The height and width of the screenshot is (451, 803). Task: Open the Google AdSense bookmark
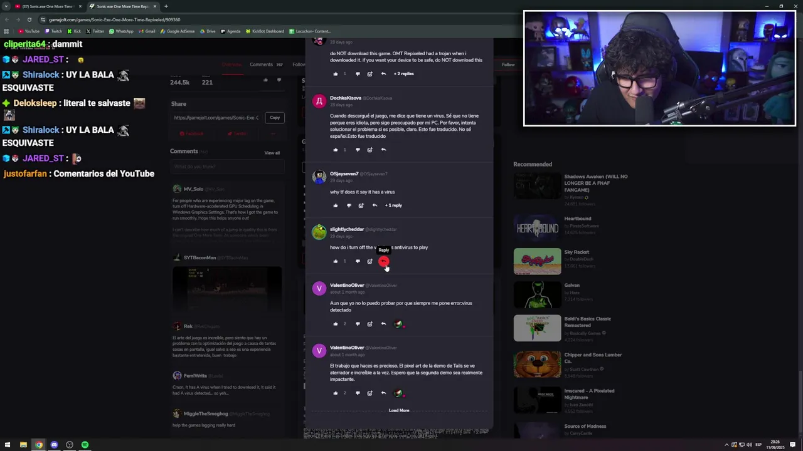178,31
